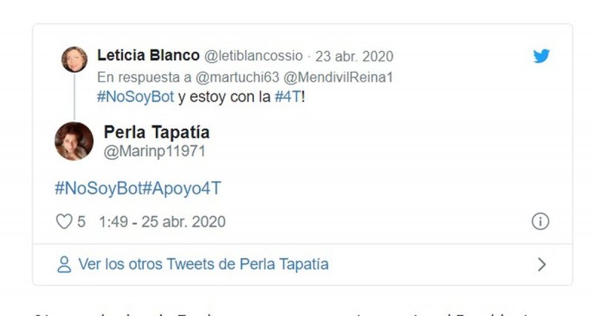Like the tweet with heart icon
Viewport: 594px width, 316px height.
point(64,221)
